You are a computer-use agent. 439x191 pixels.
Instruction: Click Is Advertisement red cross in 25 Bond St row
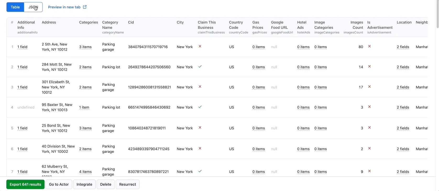(x=369, y=127)
